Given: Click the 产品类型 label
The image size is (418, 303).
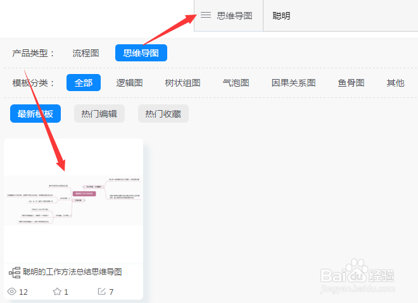Looking at the screenshot, I should pyautogui.click(x=33, y=53).
